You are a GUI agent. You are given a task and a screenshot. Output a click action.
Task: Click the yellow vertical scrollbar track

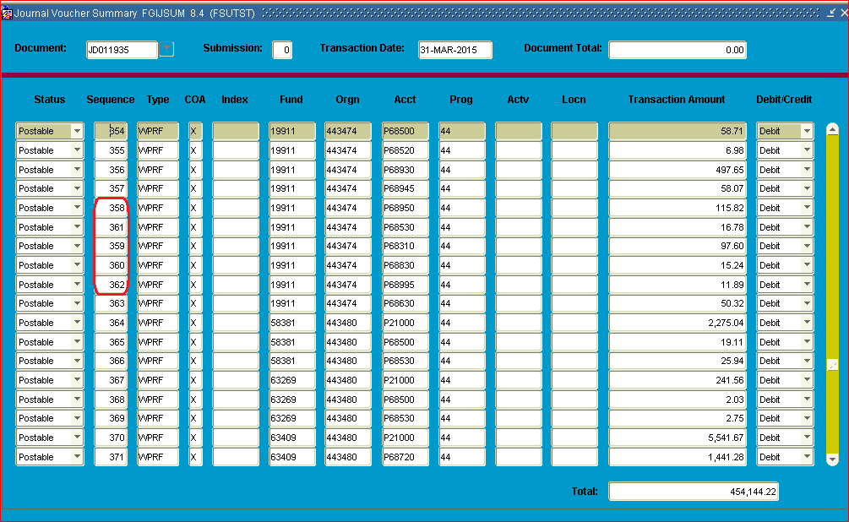pos(832,295)
